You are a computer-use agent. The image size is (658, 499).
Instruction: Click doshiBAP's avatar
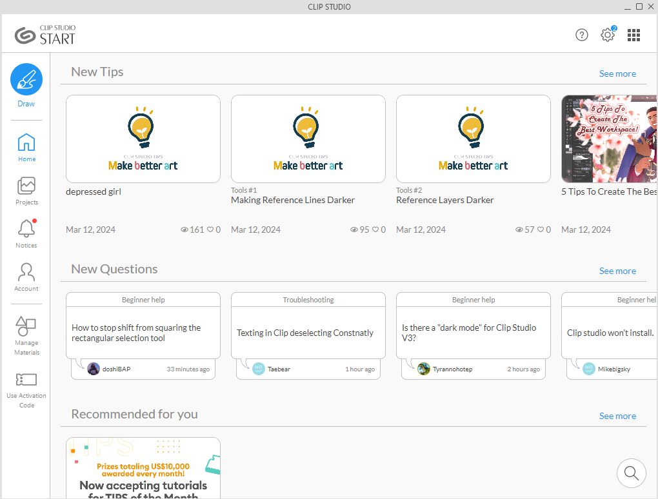click(93, 369)
